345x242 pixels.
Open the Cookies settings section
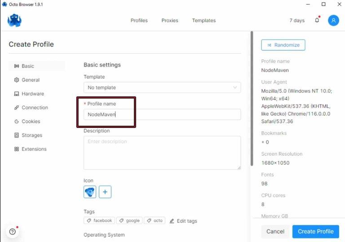tap(31, 121)
